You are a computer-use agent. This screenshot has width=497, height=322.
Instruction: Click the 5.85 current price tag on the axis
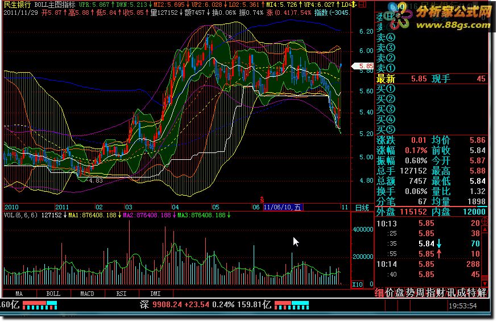click(x=363, y=66)
